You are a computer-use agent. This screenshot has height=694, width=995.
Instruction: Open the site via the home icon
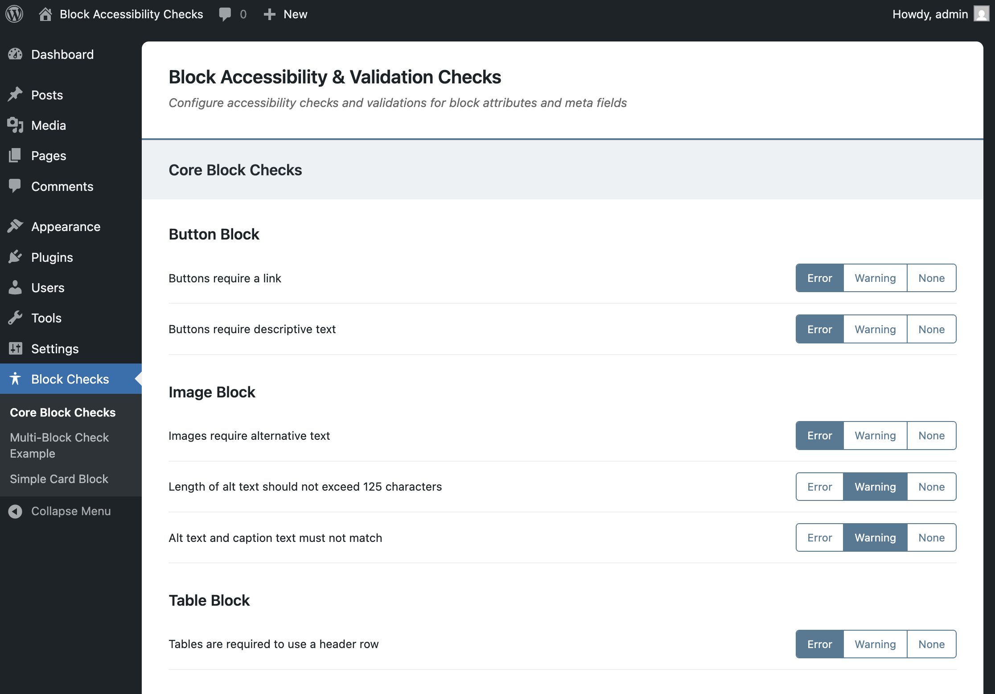click(44, 14)
